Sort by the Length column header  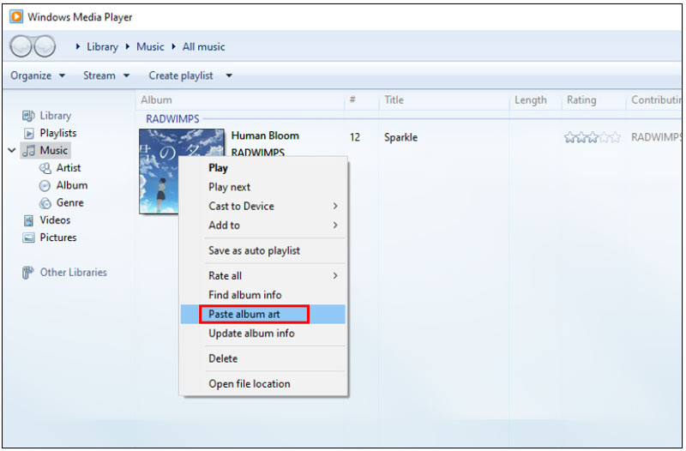[x=536, y=100]
